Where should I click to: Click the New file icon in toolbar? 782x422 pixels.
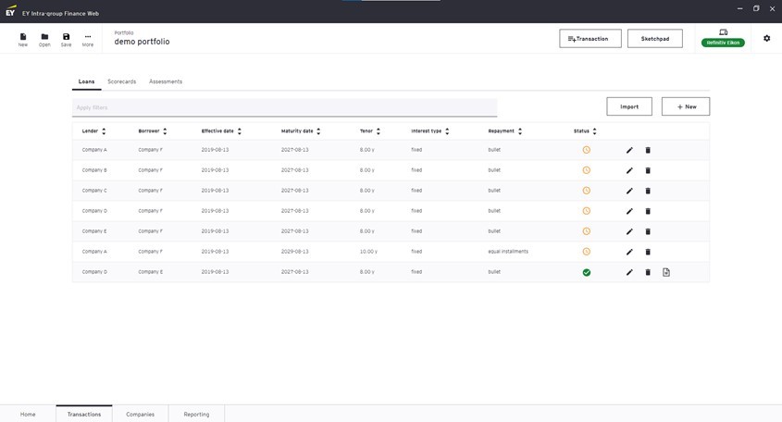point(22,39)
